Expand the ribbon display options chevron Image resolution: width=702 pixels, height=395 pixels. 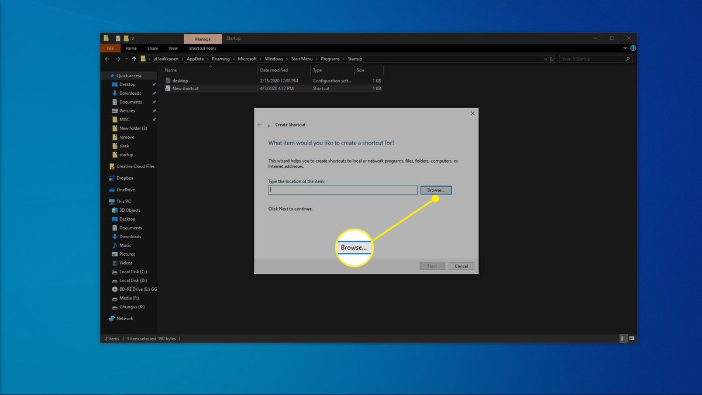pyautogui.click(x=625, y=48)
